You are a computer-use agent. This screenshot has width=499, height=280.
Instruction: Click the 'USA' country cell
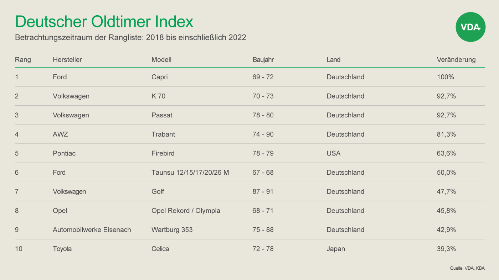(333, 153)
